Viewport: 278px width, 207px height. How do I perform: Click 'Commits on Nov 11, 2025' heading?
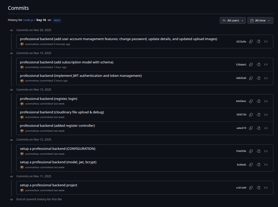[34, 176]
